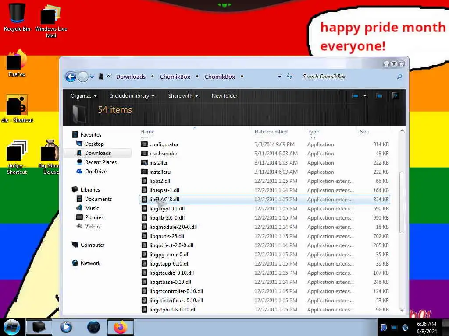Click scrollbar down arrow in file list
Image resolution: width=449 pixels, height=336 pixels.
[402, 310]
